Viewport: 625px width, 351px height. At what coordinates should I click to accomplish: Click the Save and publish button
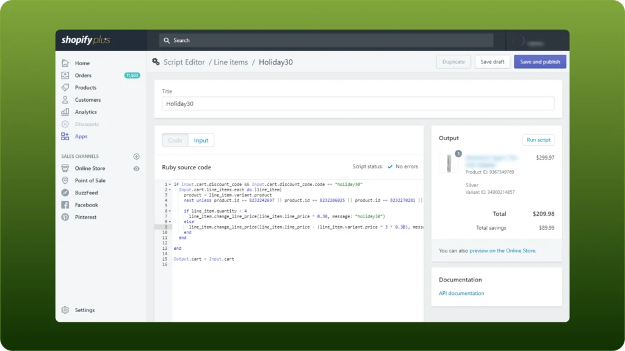(540, 62)
